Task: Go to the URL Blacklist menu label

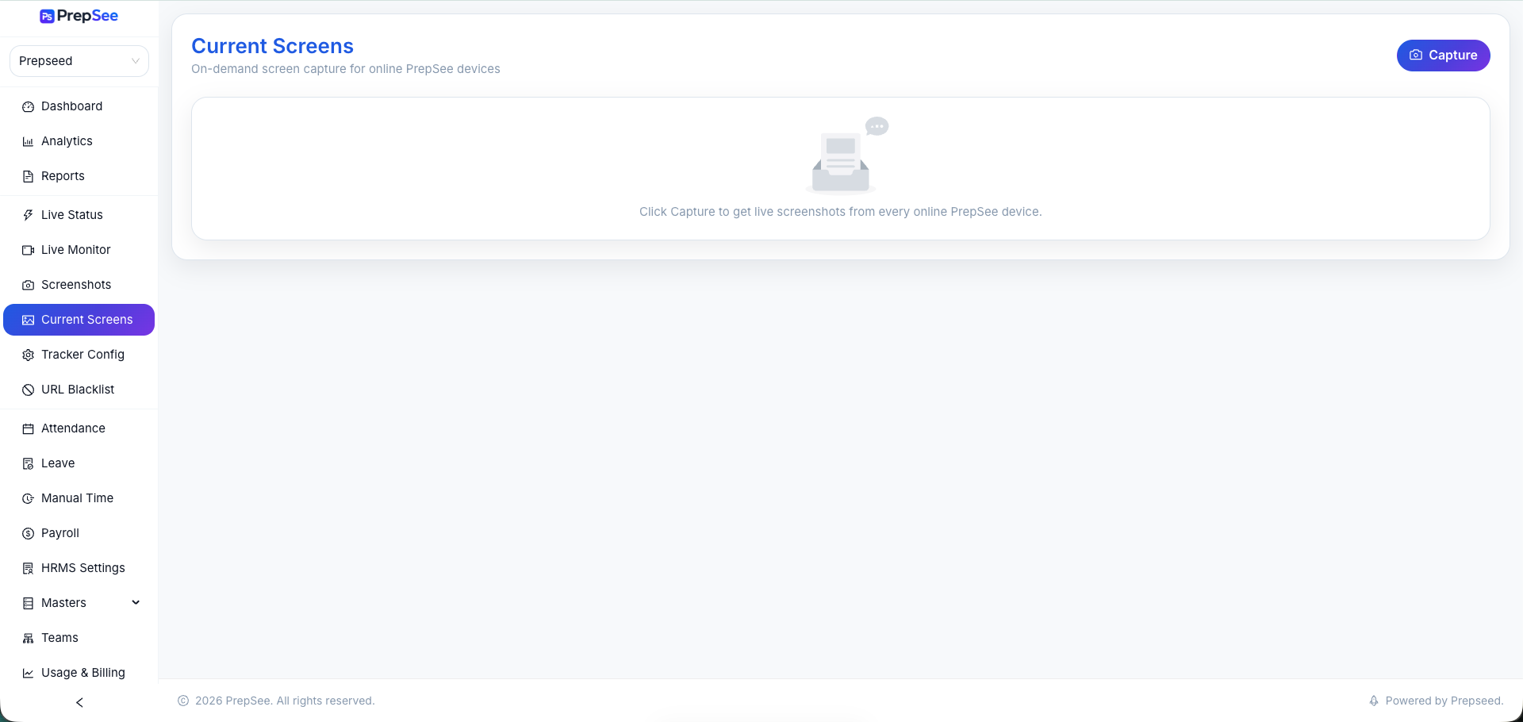Action: [x=78, y=390]
